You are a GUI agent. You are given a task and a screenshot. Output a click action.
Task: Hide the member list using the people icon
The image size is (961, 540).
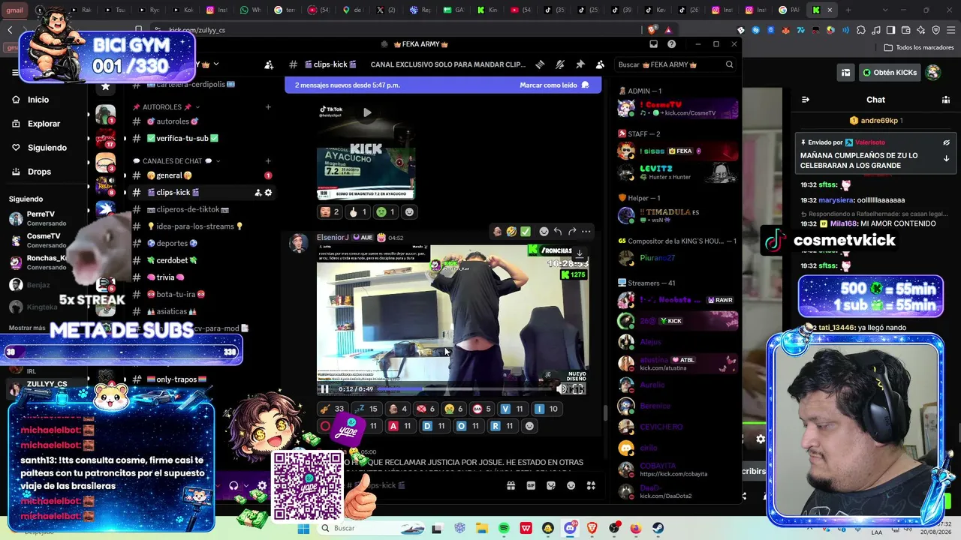click(600, 64)
